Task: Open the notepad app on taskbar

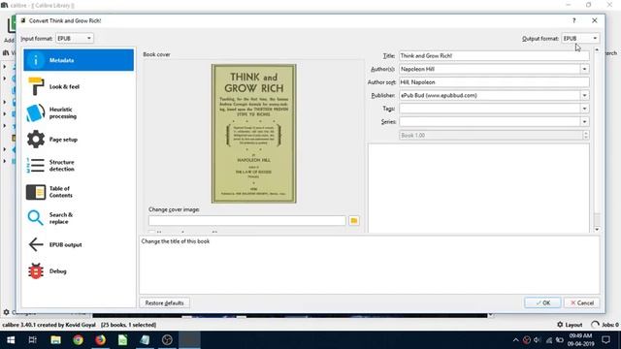Action: click(x=145, y=340)
